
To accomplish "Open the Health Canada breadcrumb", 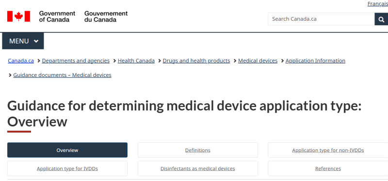I will pyautogui.click(x=136, y=61).
